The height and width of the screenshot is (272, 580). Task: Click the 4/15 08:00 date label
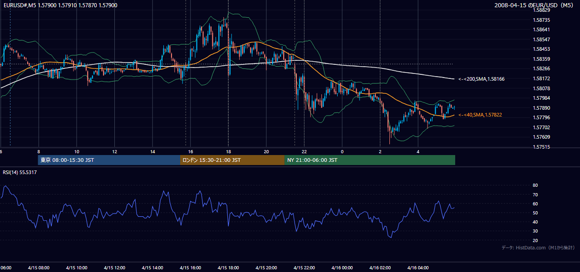(x=39, y=268)
